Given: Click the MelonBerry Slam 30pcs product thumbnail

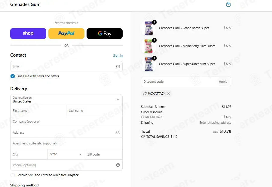Looking at the screenshot, I should tap(148, 46).
